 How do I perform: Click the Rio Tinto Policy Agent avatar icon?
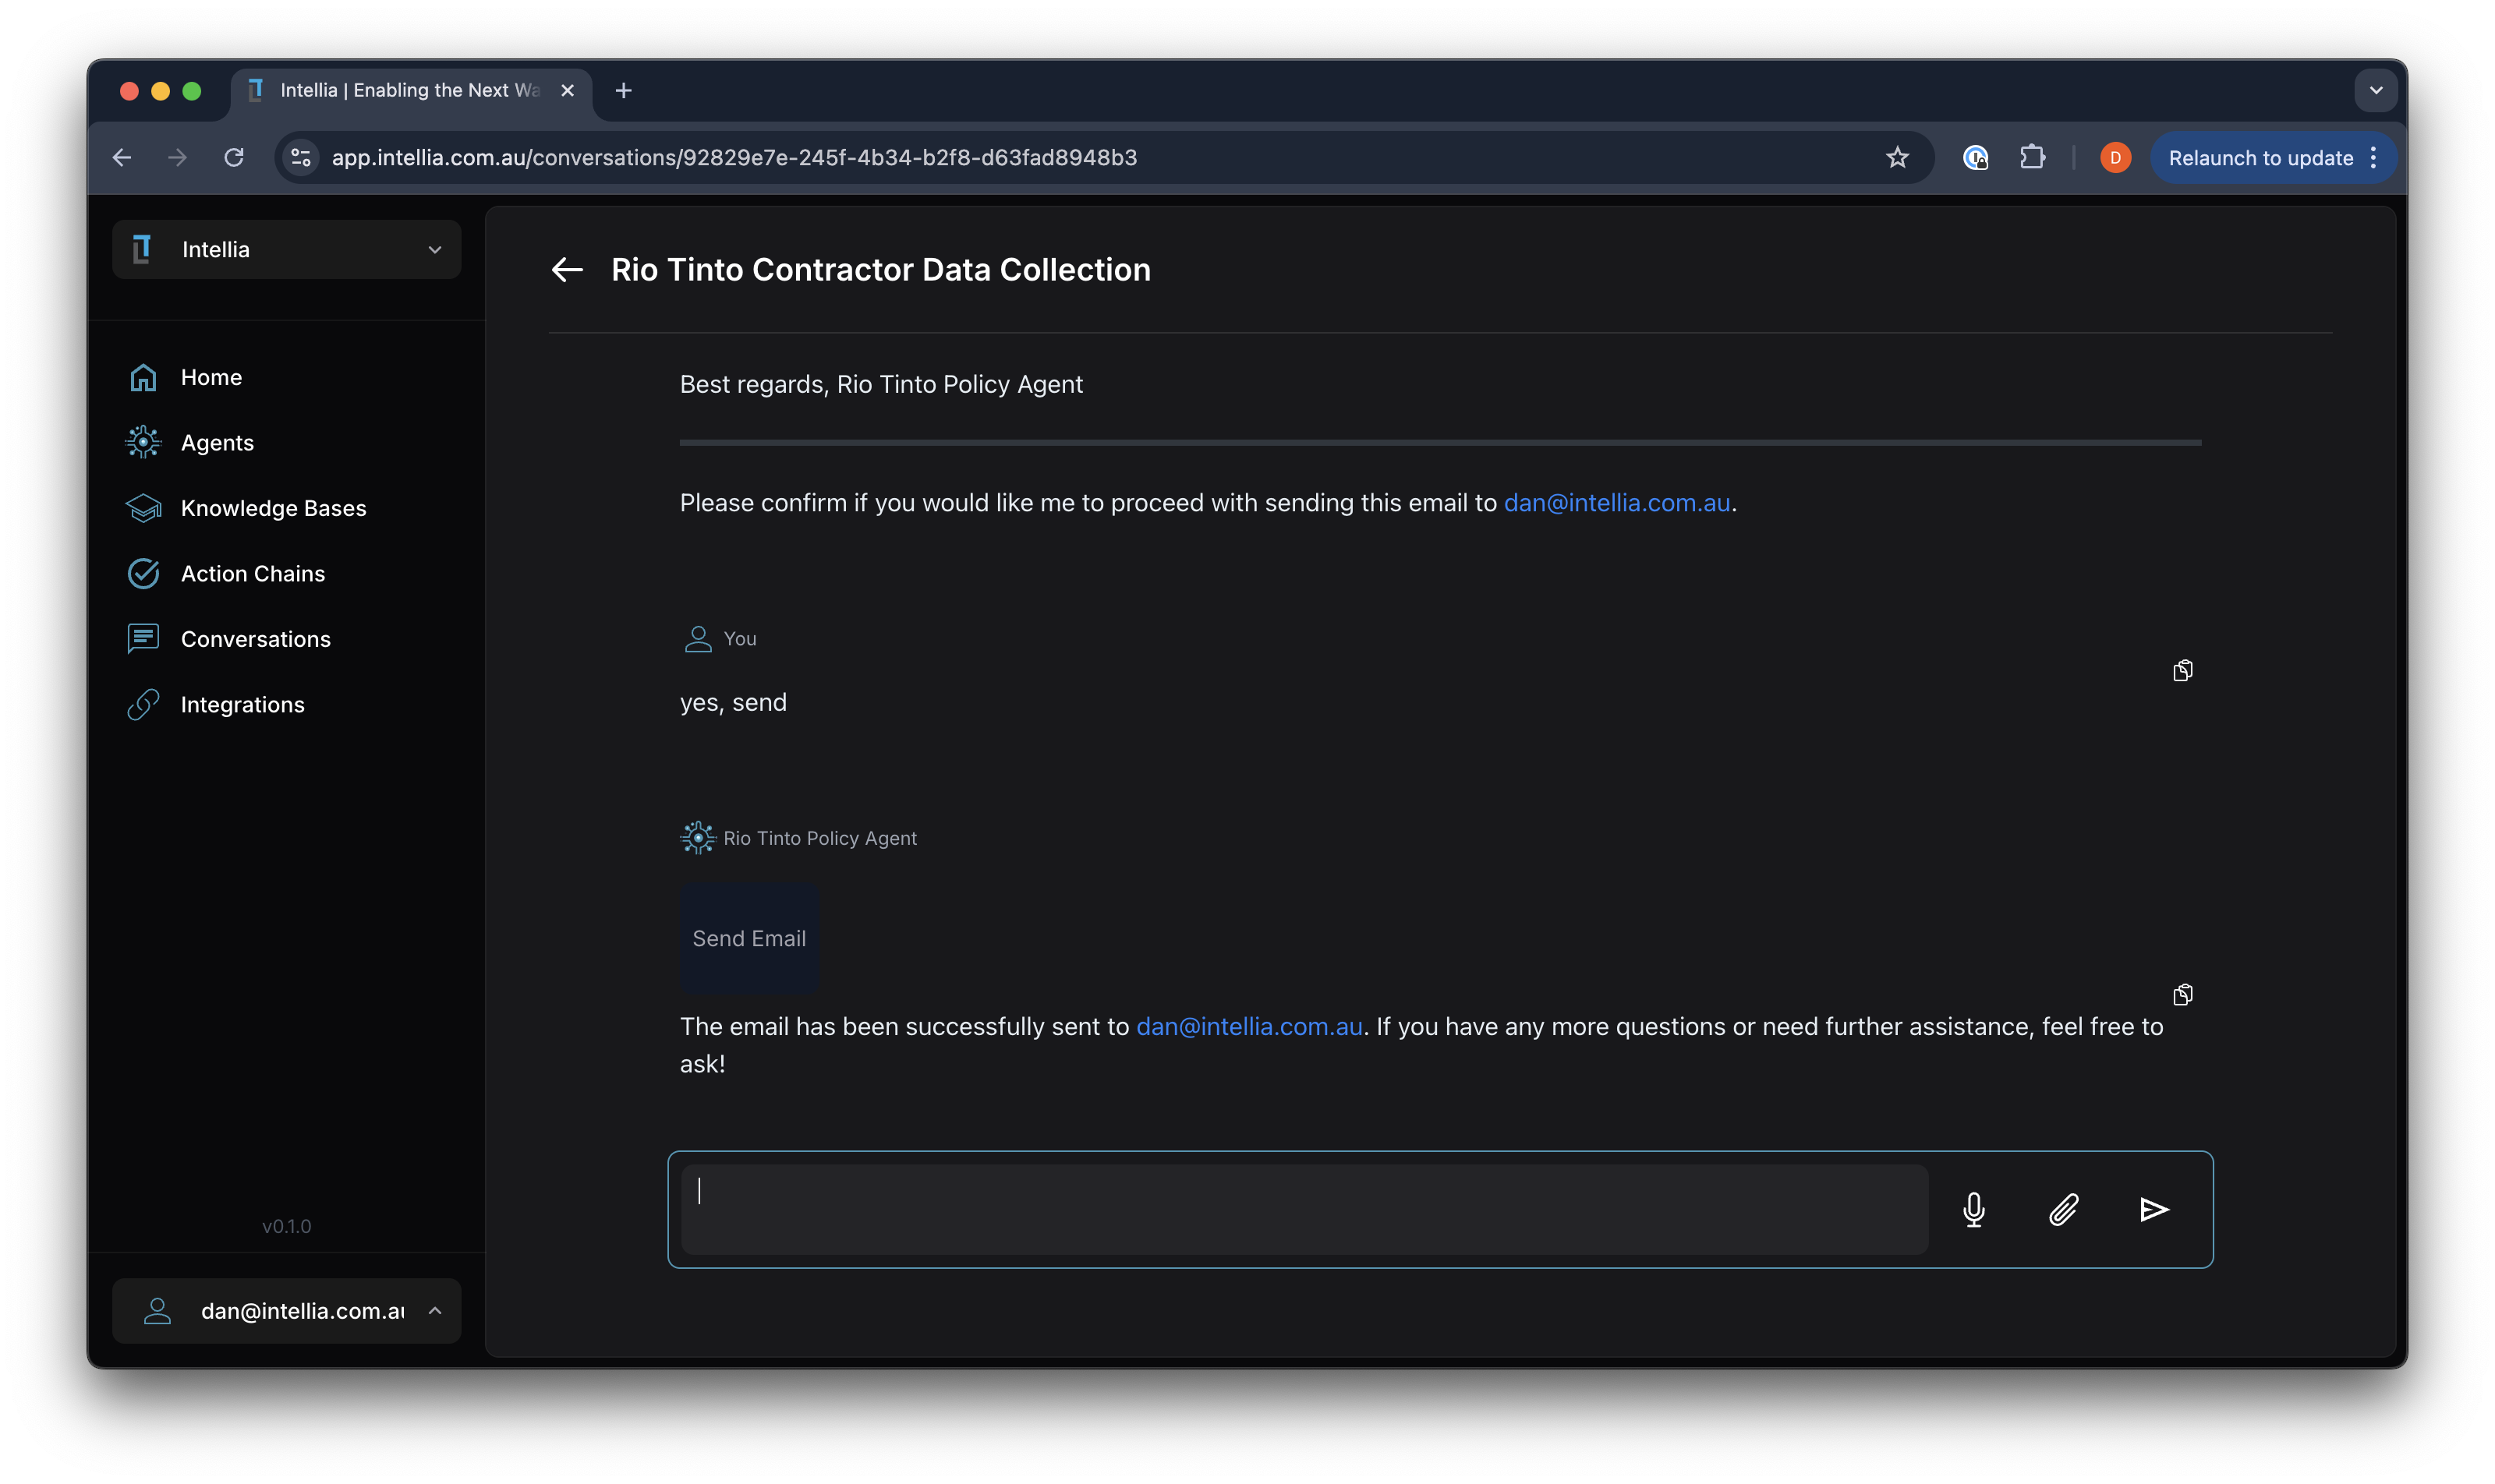697,838
